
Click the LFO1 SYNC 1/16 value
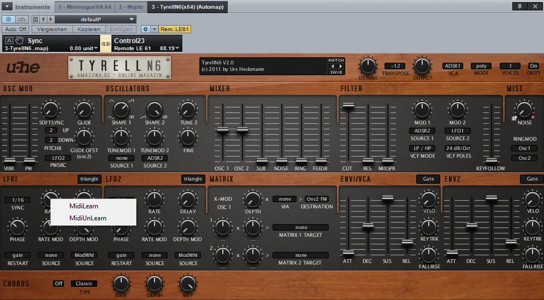(x=17, y=200)
